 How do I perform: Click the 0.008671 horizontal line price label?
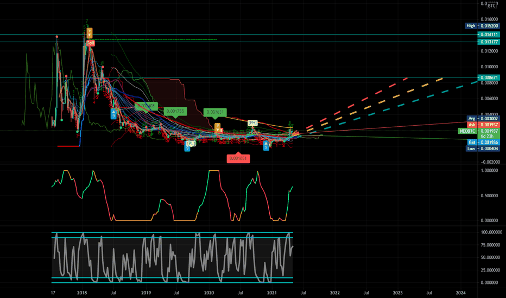click(x=489, y=77)
